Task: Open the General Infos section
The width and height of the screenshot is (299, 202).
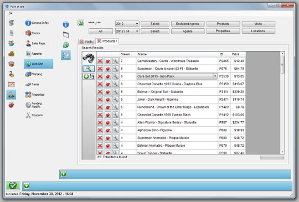Action: (37, 23)
